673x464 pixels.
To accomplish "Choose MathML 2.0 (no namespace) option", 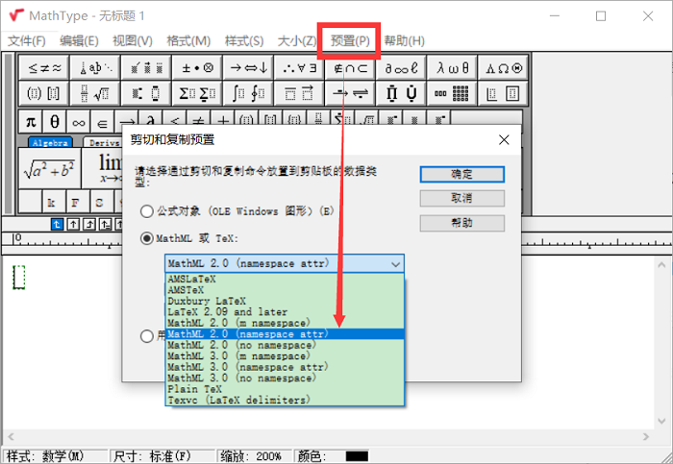I will coord(285,345).
